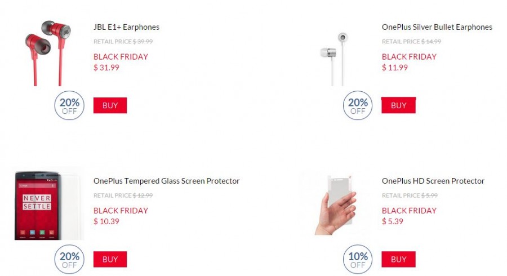507x276 pixels.
Task: Click the $ 11.99 Black Friday price
Action: click(x=395, y=68)
